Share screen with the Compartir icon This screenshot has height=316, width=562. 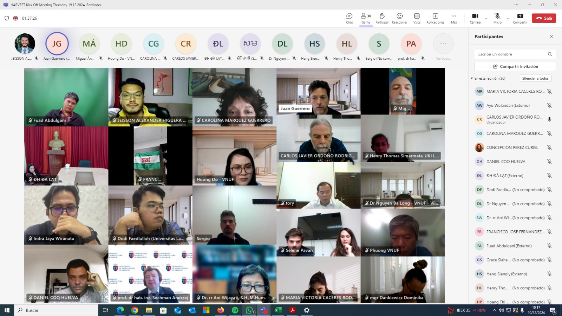[x=520, y=18]
